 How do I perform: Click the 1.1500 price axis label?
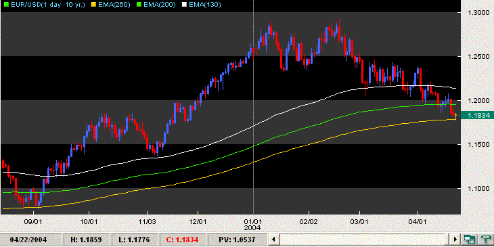pos(478,144)
